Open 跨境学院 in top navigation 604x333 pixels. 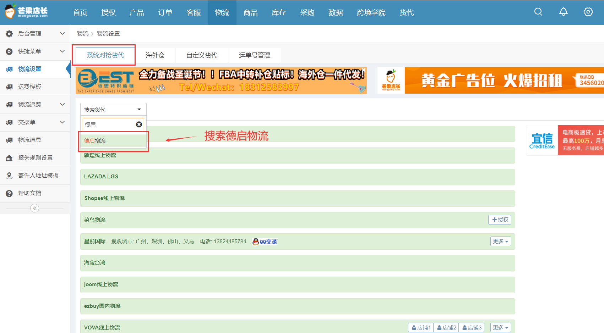click(371, 12)
